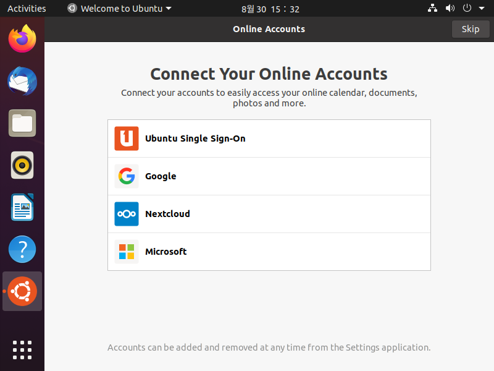This screenshot has width=494, height=371.
Task: Click the Online Accounts header title
Action: [269, 29]
